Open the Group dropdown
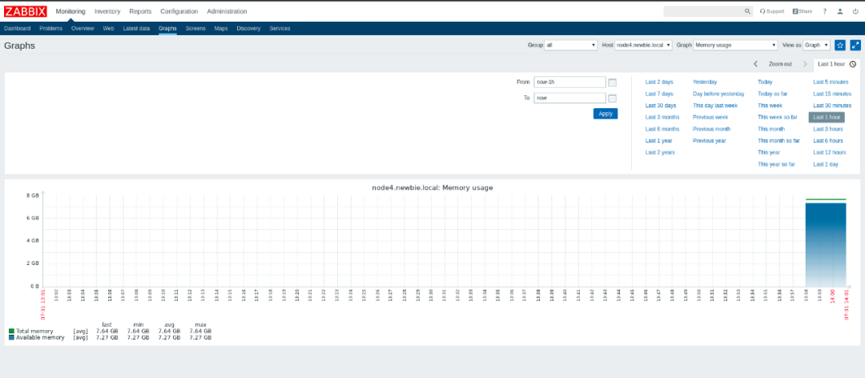Image resolution: width=865 pixels, height=378 pixels. (x=570, y=46)
